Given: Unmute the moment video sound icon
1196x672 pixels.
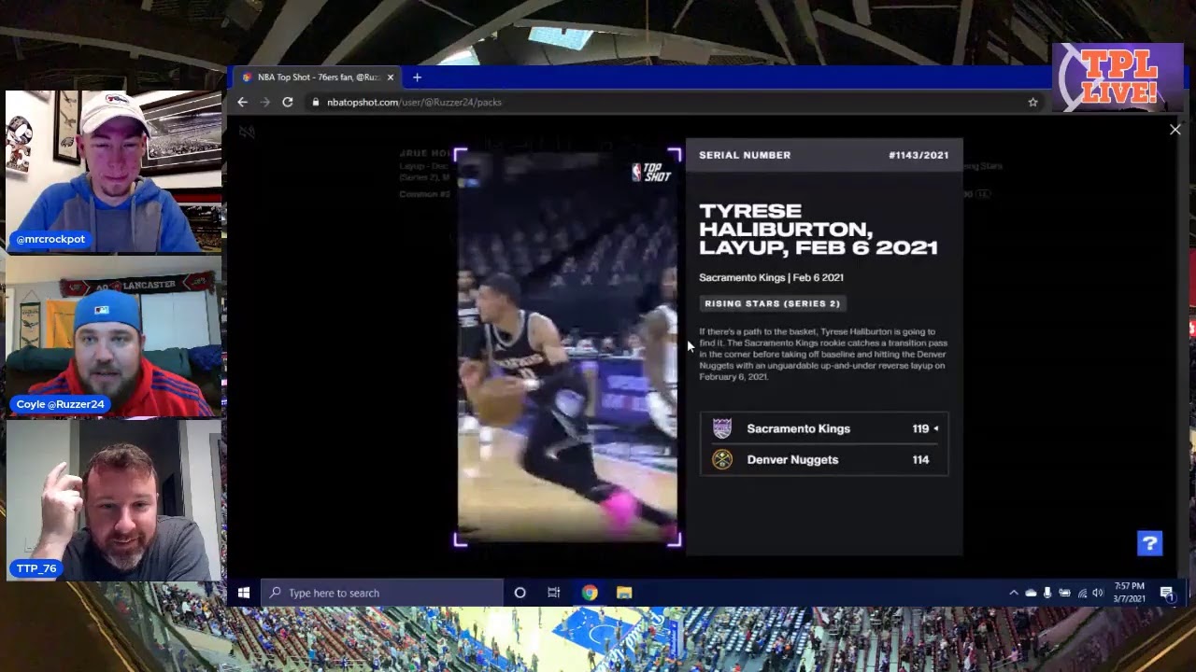Looking at the screenshot, I should 247,133.
